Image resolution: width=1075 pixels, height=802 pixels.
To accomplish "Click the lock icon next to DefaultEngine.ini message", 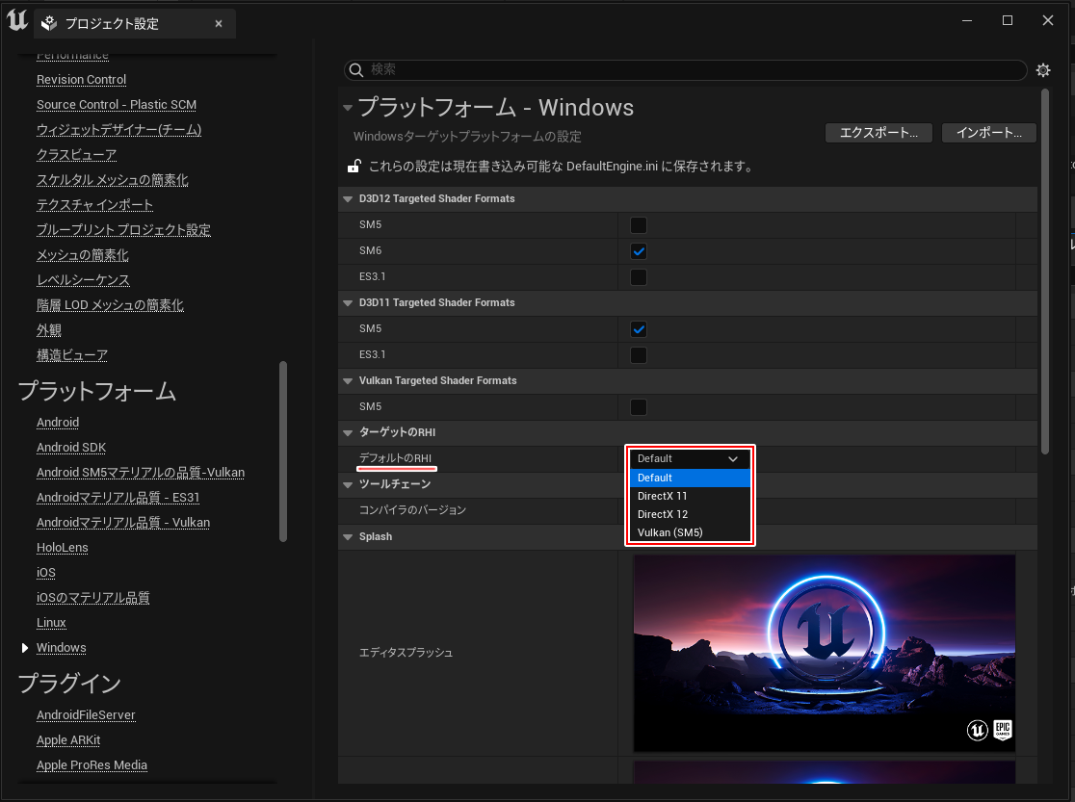I will coord(354,167).
